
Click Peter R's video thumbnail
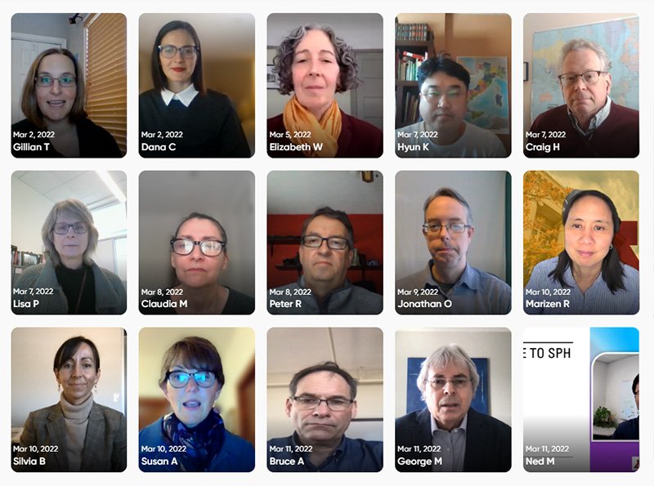(325, 243)
